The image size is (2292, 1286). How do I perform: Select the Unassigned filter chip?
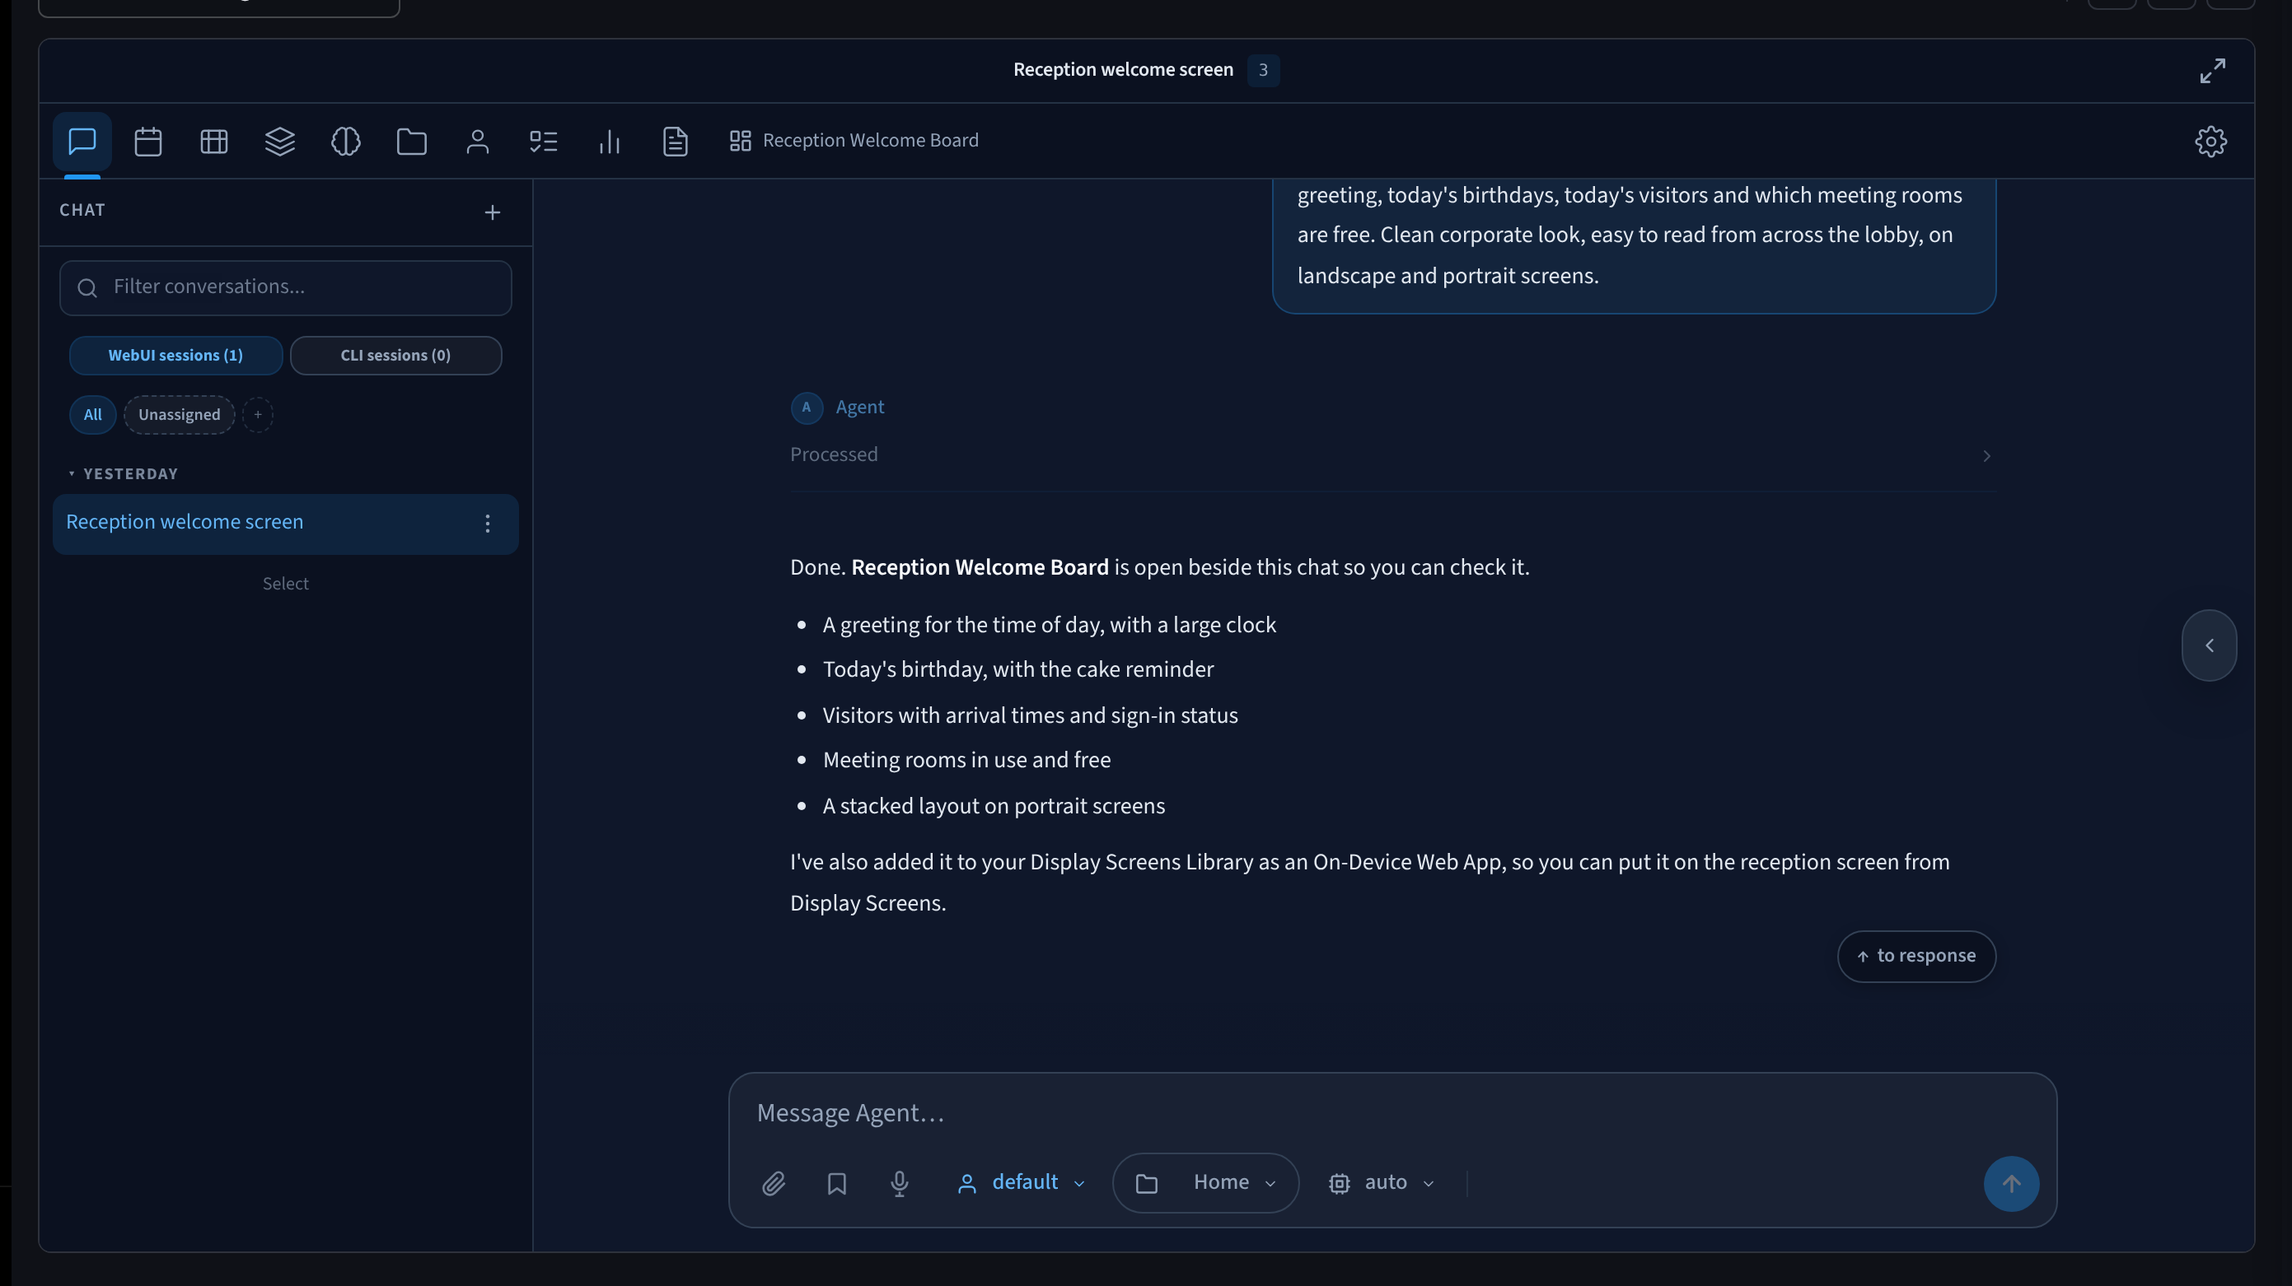point(179,414)
